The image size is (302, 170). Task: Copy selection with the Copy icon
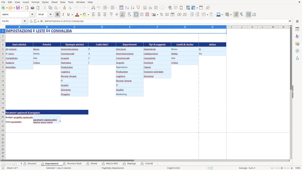pyautogui.click(x=50, y=8)
